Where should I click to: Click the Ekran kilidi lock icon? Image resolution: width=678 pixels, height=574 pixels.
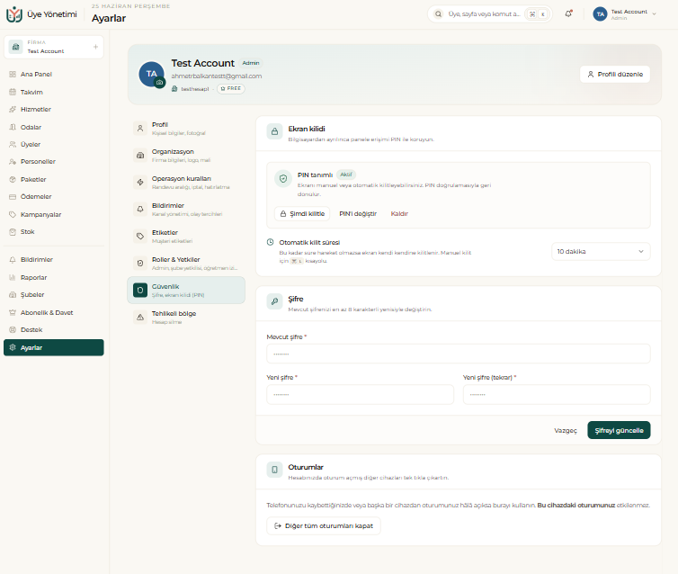click(x=274, y=131)
